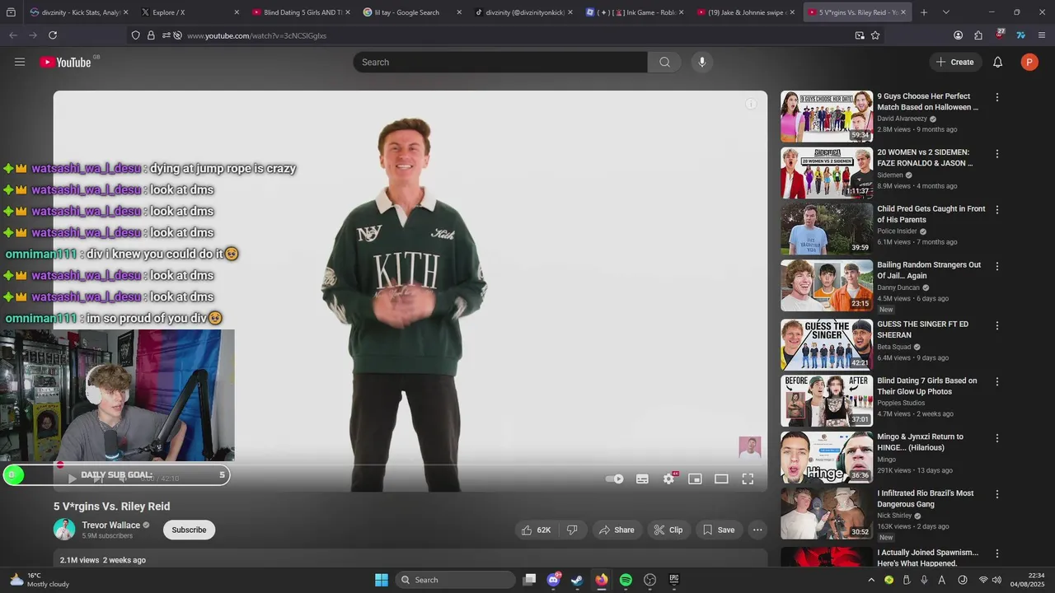Viewport: 1055px width, 593px height.
Task: Go back using the browser back arrow
Action: (x=13, y=35)
